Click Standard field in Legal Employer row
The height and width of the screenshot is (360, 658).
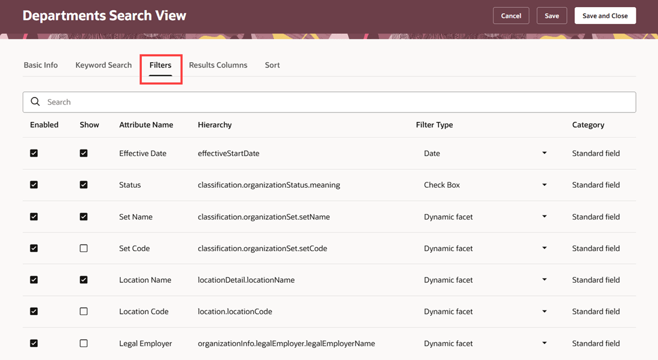595,343
